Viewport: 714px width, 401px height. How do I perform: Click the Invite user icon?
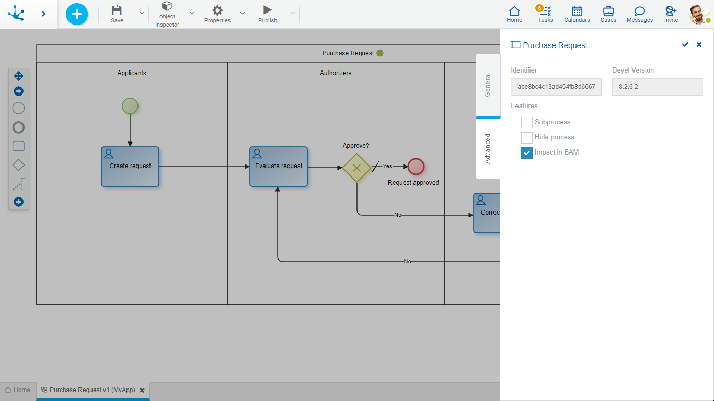coord(671,14)
